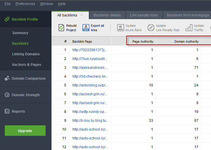Click the Backlink Profile chain icon

click(7, 19)
